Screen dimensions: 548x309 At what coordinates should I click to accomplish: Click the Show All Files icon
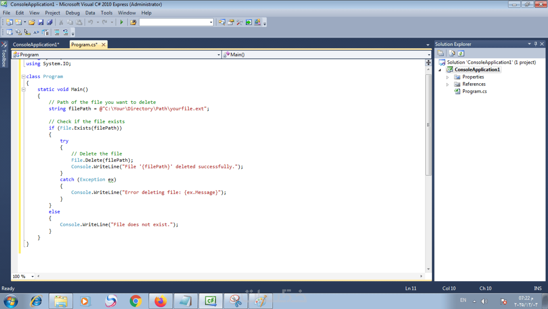(x=452, y=53)
